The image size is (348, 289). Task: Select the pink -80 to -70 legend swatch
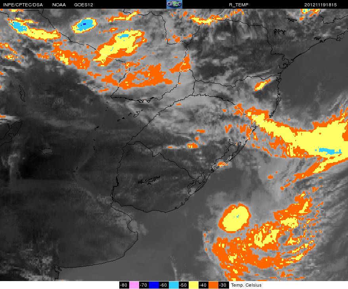click(134, 285)
